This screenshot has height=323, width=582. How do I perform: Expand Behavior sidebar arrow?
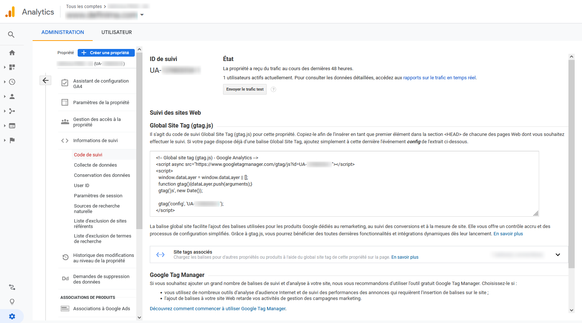tap(5, 126)
